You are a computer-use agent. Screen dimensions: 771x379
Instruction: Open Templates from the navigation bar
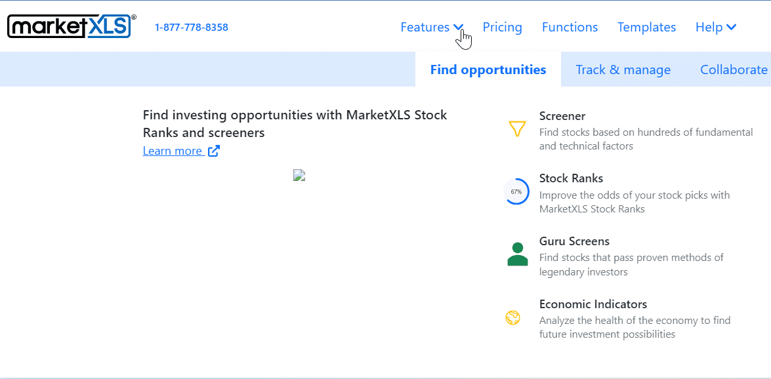[646, 28]
